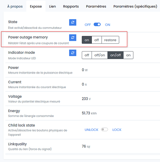The width and height of the screenshot is (160, 162).
Task: Set Power outage memory to restore
Action: [110, 40]
